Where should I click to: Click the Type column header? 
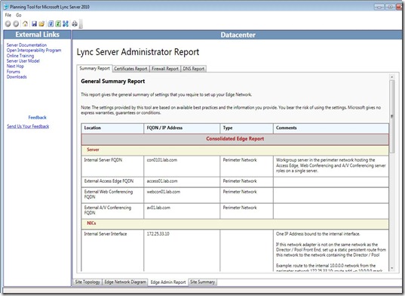247,128
